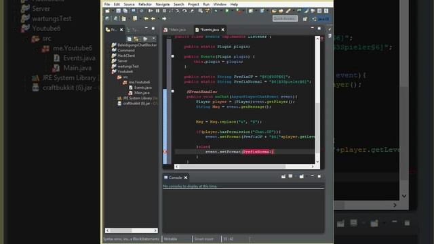The width and height of the screenshot is (434, 244).
Task: Open the Search menu
Action: 179,5
